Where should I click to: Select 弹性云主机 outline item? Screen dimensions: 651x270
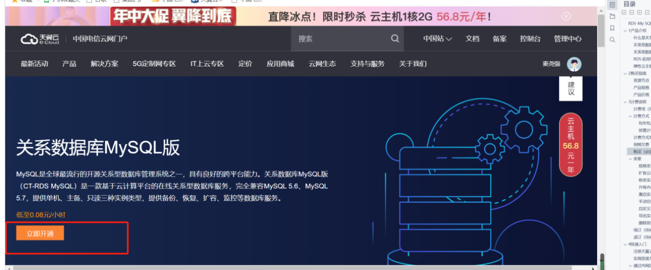pyautogui.click(x=642, y=66)
